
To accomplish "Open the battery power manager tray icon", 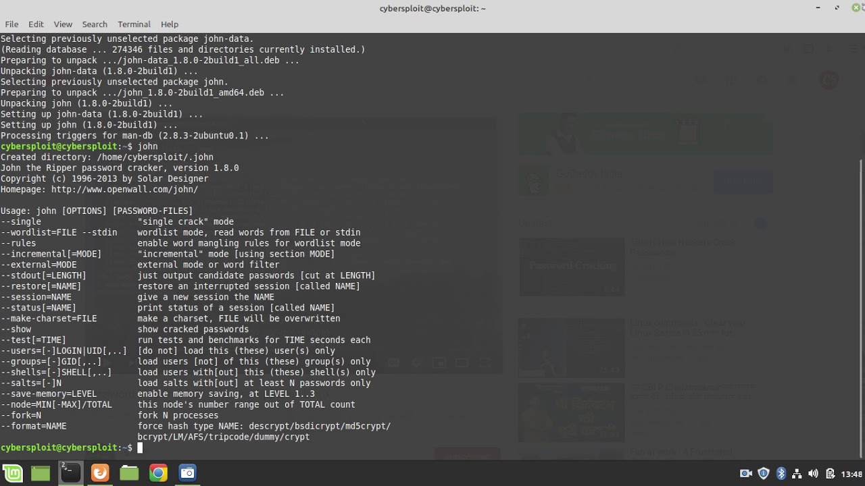I will click(831, 474).
